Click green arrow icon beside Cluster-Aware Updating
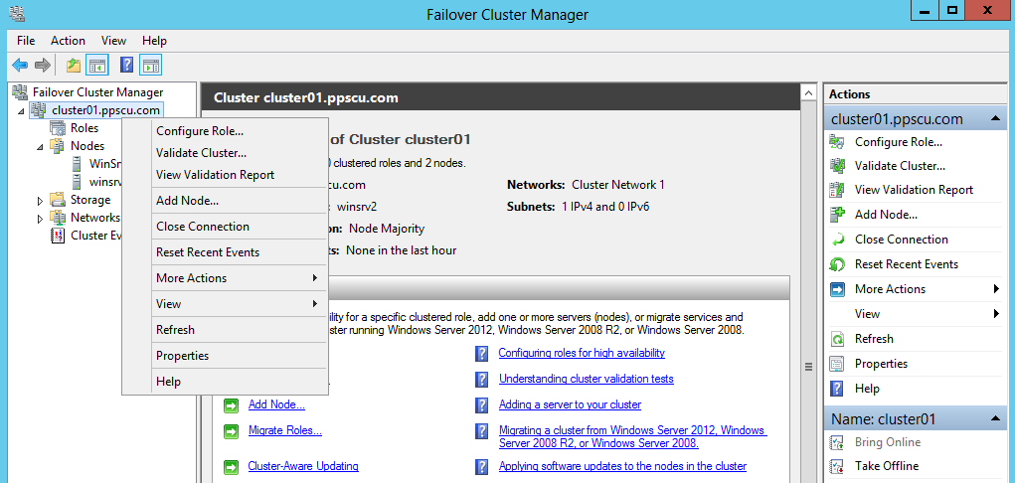 coord(231,467)
